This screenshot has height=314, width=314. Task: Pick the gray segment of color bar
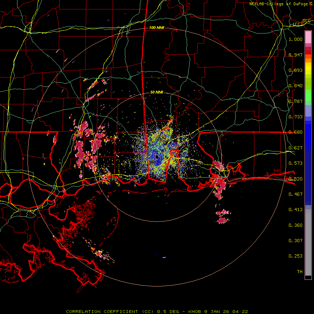coord(308,242)
